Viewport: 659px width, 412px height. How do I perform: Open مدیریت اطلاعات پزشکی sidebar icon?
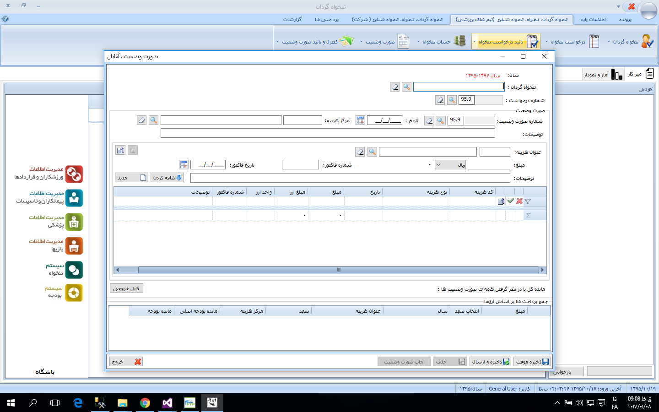[74, 222]
